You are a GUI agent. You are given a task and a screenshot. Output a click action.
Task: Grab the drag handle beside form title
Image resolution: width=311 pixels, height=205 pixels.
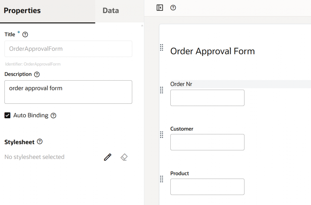tap(162, 47)
